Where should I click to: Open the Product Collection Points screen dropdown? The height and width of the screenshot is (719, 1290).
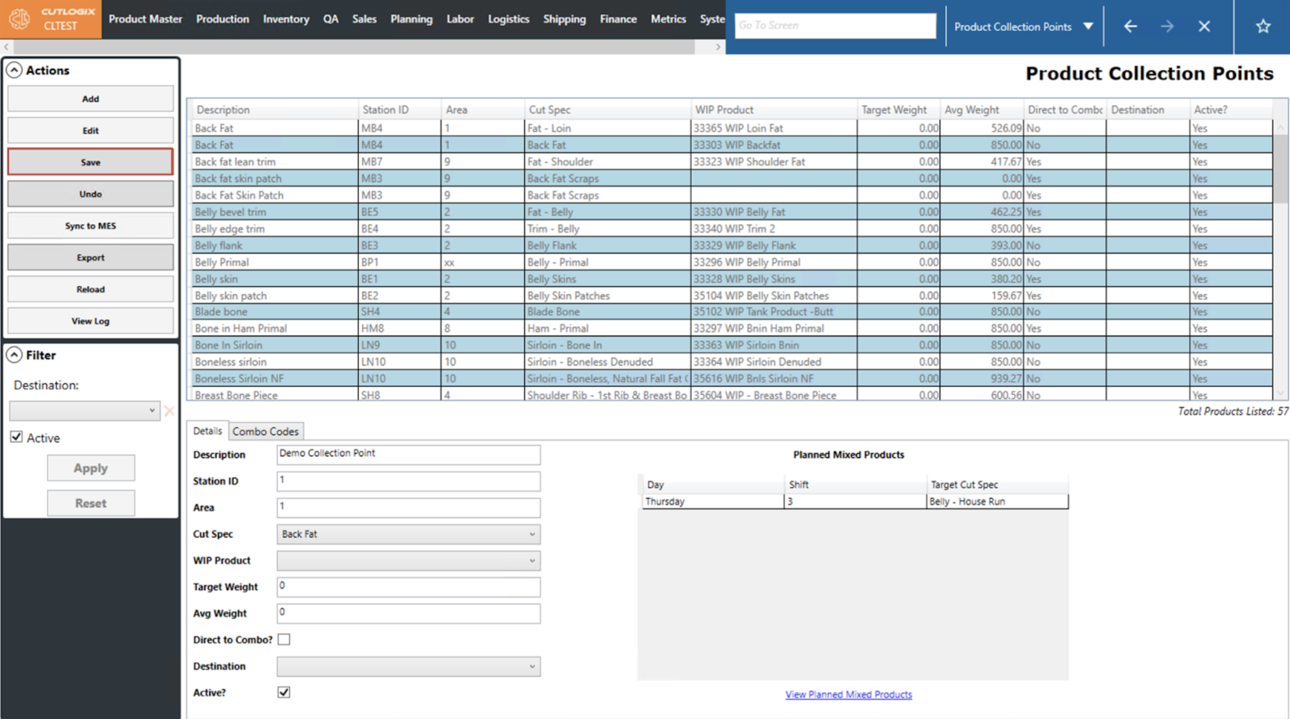click(1088, 26)
